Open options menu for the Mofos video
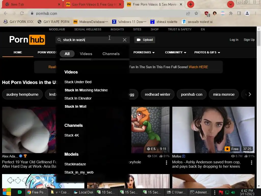This screenshot has height=196, width=261. [x=251, y=163]
